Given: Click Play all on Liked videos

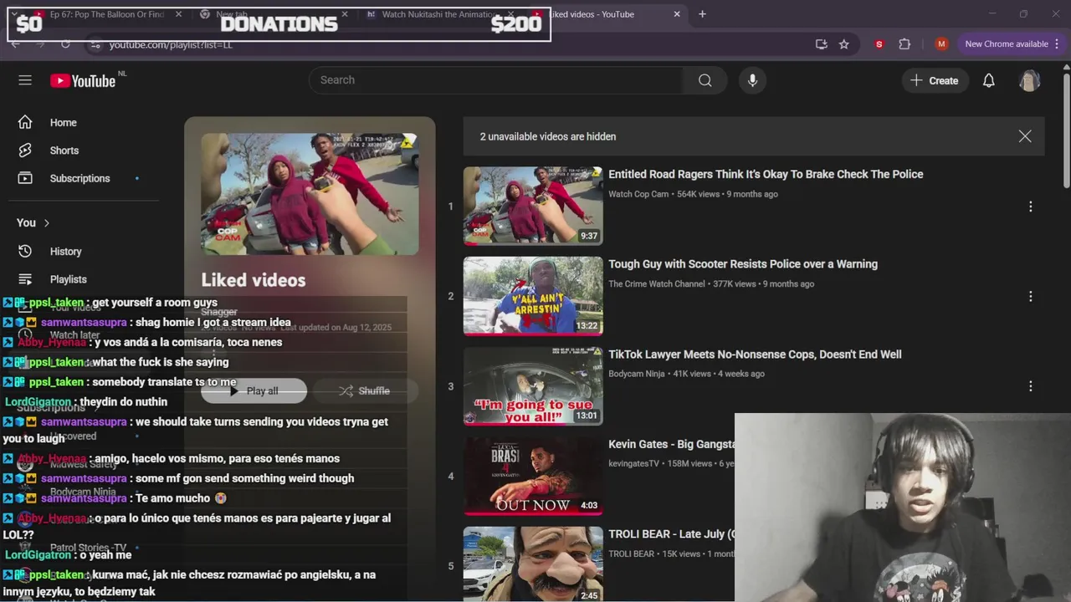Looking at the screenshot, I should (x=254, y=390).
